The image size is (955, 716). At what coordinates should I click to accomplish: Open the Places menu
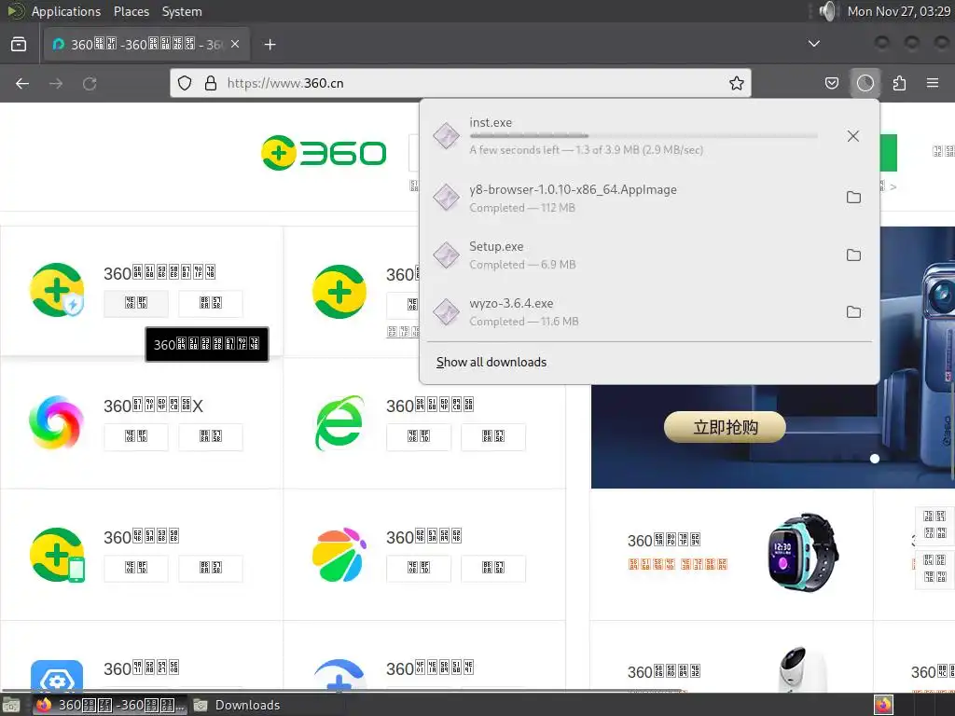point(131,11)
